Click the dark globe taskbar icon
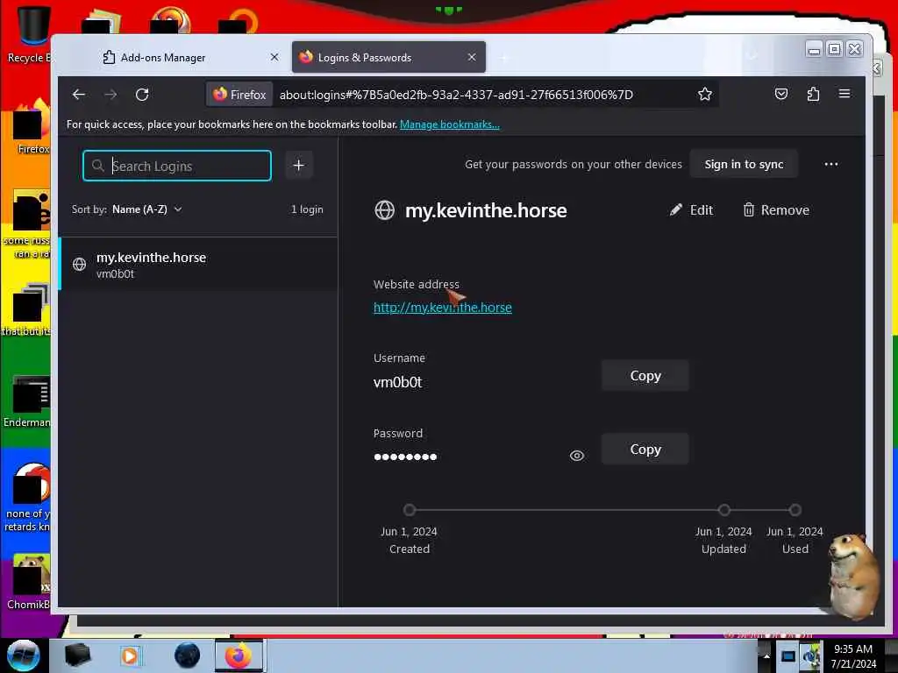 coord(188,655)
